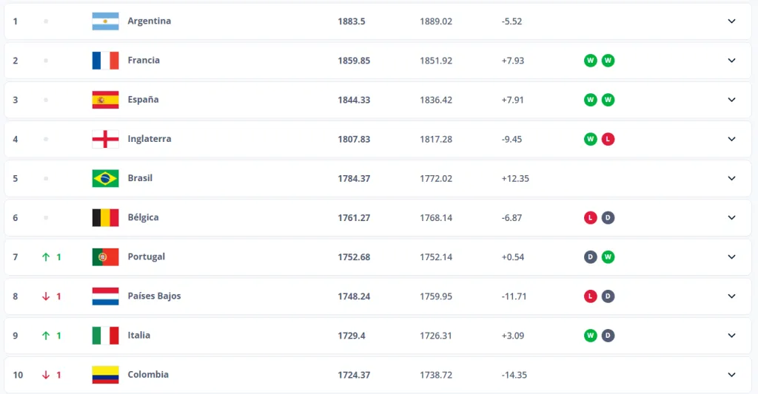Click the Portugal team name
The width and height of the screenshot is (758, 394).
(147, 257)
